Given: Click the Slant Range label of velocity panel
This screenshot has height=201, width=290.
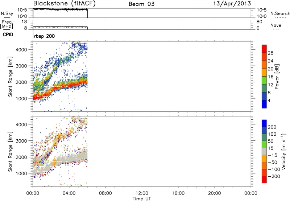Looking at the screenshot, I should 10,151.
